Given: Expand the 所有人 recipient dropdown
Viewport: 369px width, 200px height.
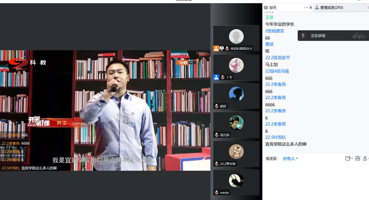Looking at the screenshot, I should pos(290,158).
